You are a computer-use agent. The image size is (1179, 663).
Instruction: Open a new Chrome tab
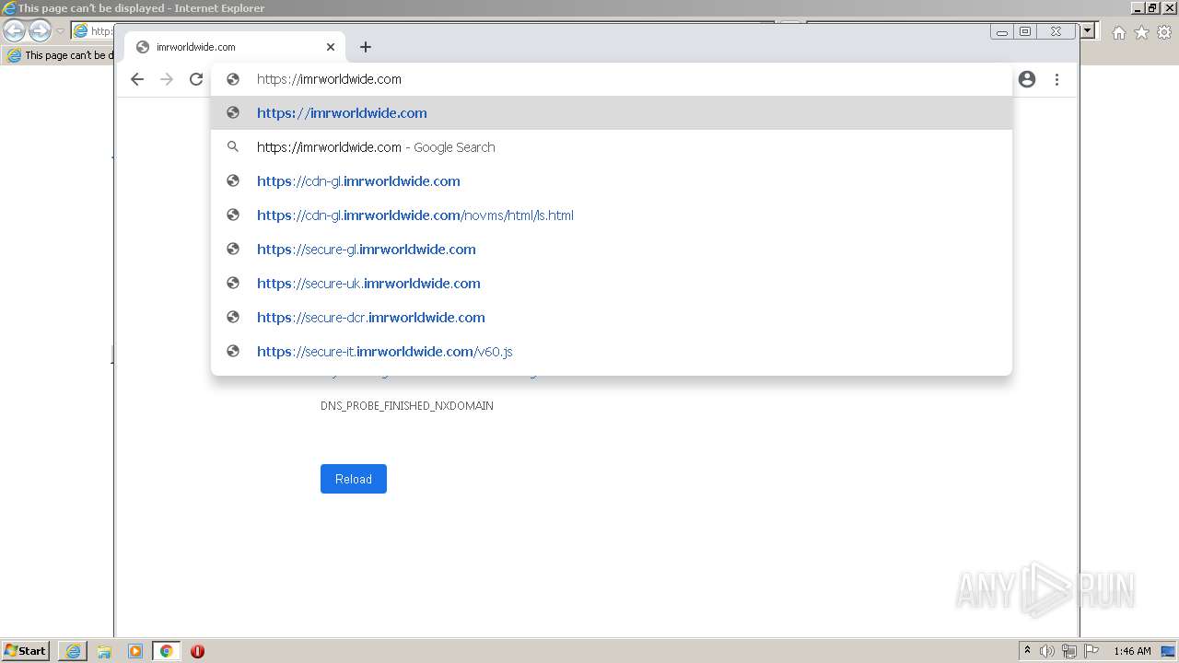(x=366, y=47)
